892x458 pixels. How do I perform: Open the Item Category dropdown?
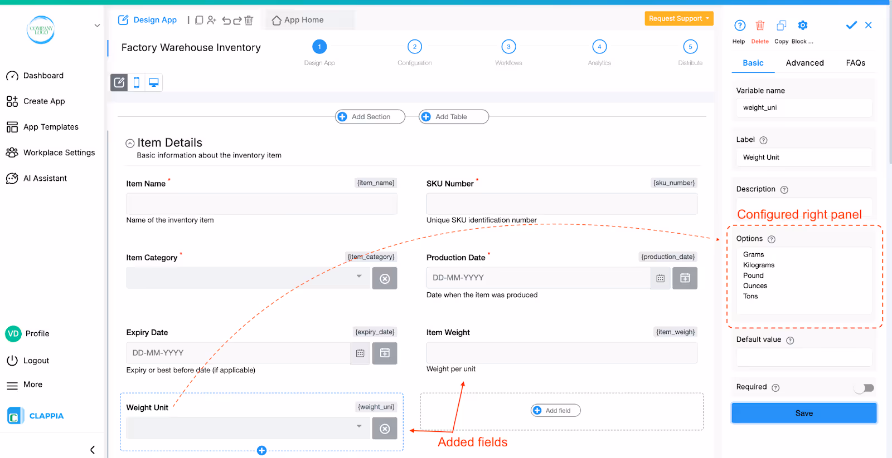pyautogui.click(x=248, y=278)
